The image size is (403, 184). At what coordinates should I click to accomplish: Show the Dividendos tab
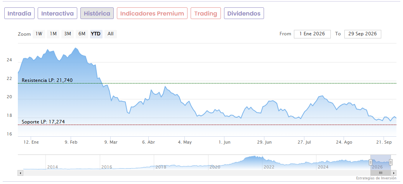(244, 13)
